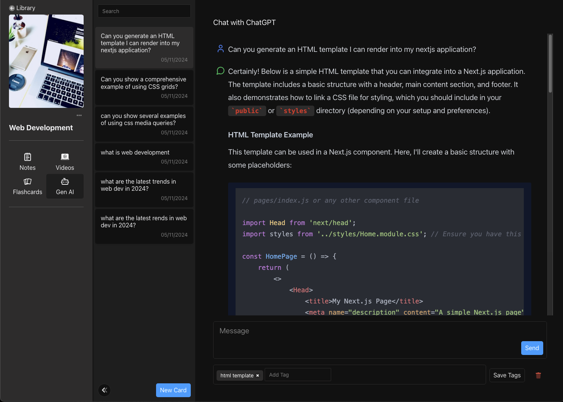Click the chat scrollbar
563x402 pixels.
[550, 63]
